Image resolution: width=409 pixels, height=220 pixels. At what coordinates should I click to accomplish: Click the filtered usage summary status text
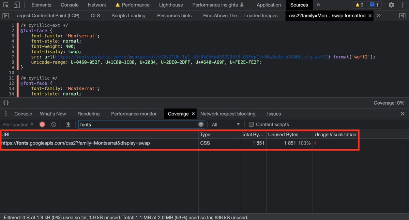click(126, 217)
